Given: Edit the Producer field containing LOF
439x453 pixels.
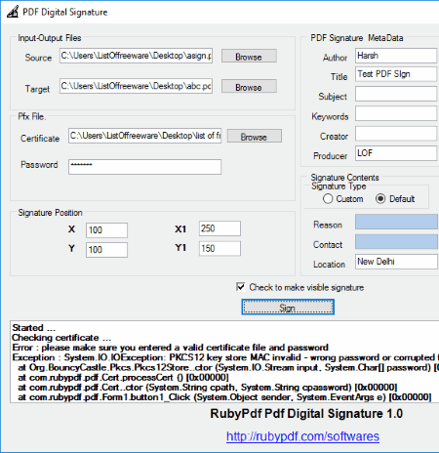Looking at the screenshot, I should 396,153.
